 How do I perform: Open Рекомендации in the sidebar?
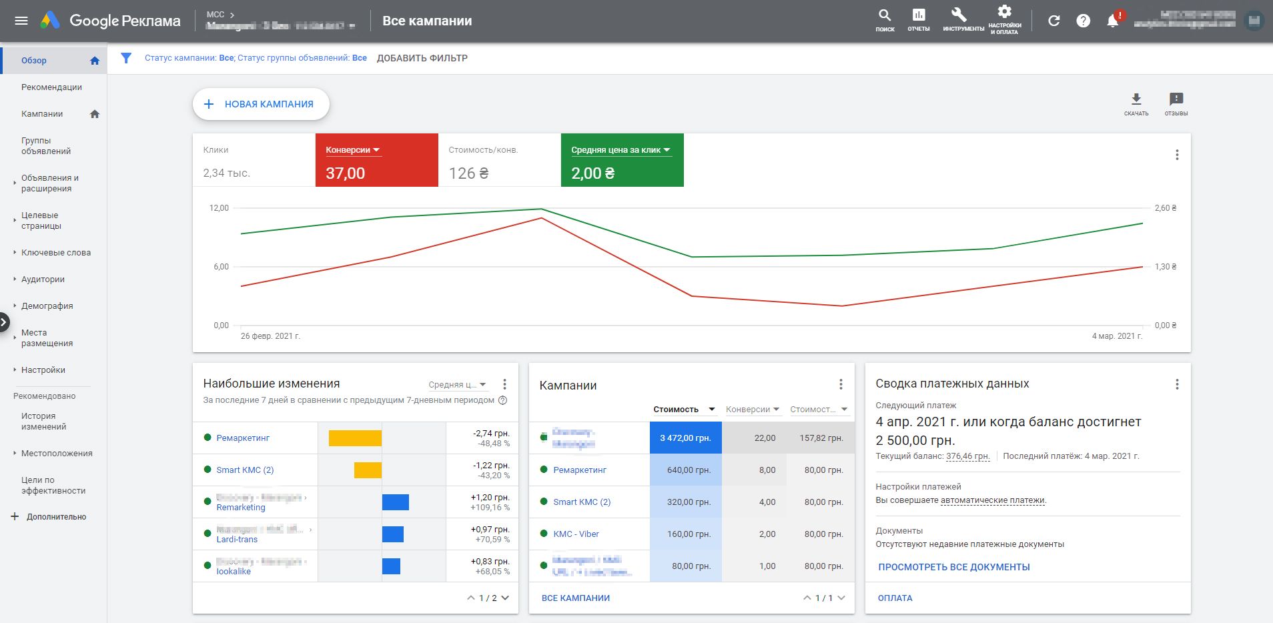point(51,87)
